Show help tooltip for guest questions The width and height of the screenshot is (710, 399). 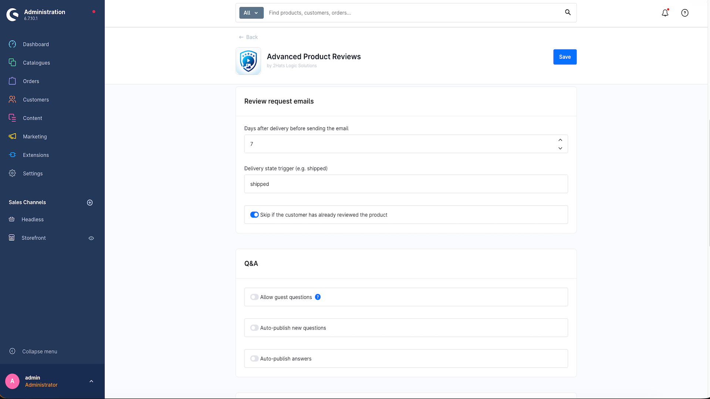tap(318, 297)
